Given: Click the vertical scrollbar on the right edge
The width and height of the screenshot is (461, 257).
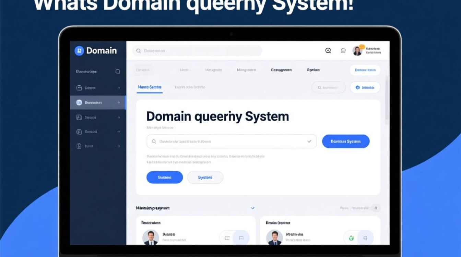Looking at the screenshot, I should 387,99.
